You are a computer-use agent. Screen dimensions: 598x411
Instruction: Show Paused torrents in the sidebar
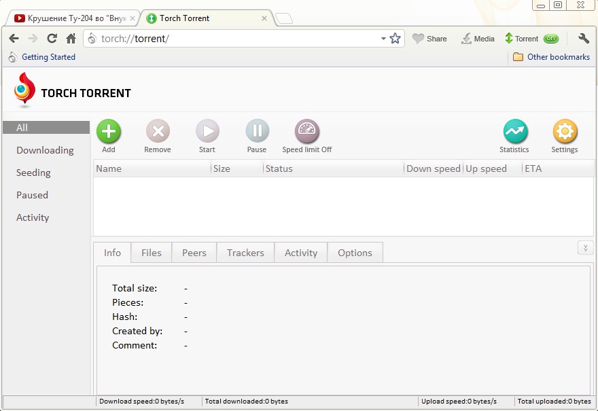(32, 195)
